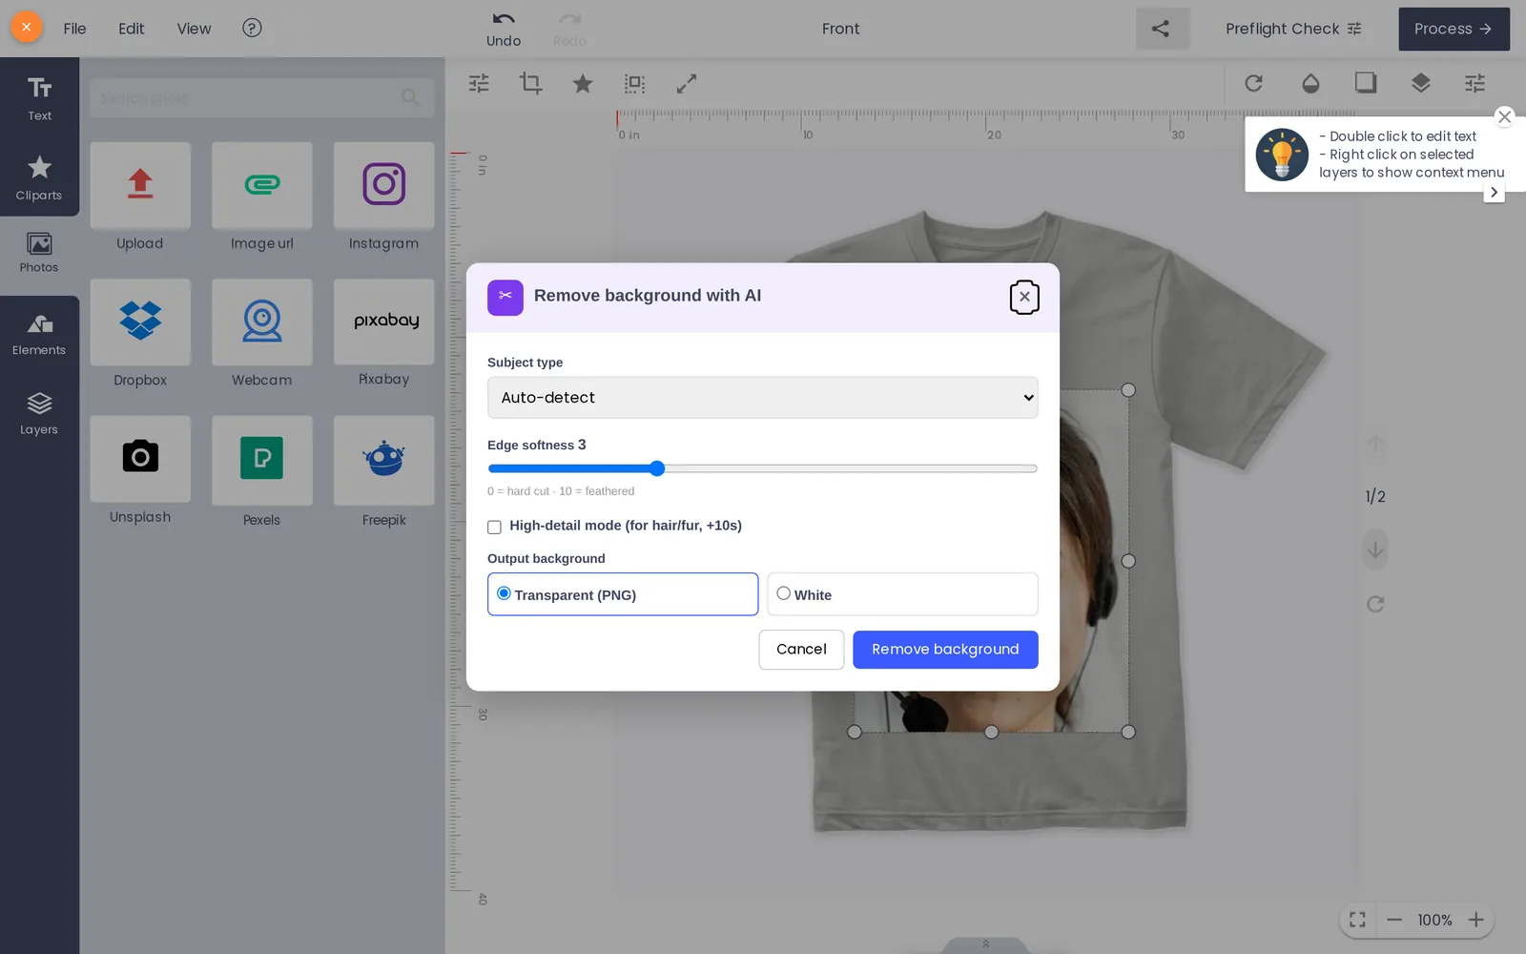Screen dimensions: 1526x954
Task: Zoom in with the plus button
Action: coord(1476,920)
